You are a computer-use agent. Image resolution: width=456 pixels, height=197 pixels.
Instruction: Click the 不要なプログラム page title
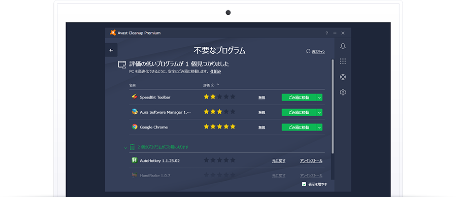click(x=219, y=51)
